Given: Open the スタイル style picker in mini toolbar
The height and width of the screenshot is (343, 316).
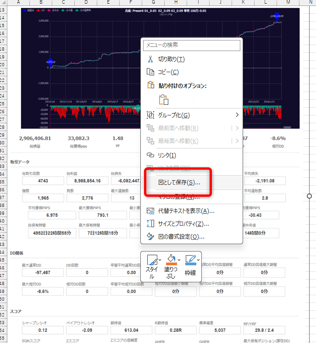Looking at the screenshot, I should pyautogui.click(x=152, y=260).
